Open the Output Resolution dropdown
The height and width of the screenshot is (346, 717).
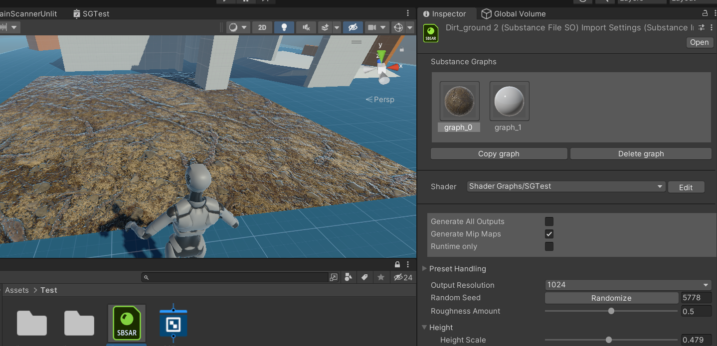pyautogui.click(x=628, y=285)
